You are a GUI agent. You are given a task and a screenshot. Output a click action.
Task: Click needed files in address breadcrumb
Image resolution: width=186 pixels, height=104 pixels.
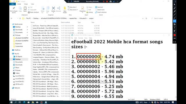pos(73,18)
